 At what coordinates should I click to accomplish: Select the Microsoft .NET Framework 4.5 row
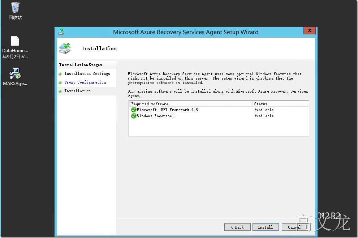point(219,110)
